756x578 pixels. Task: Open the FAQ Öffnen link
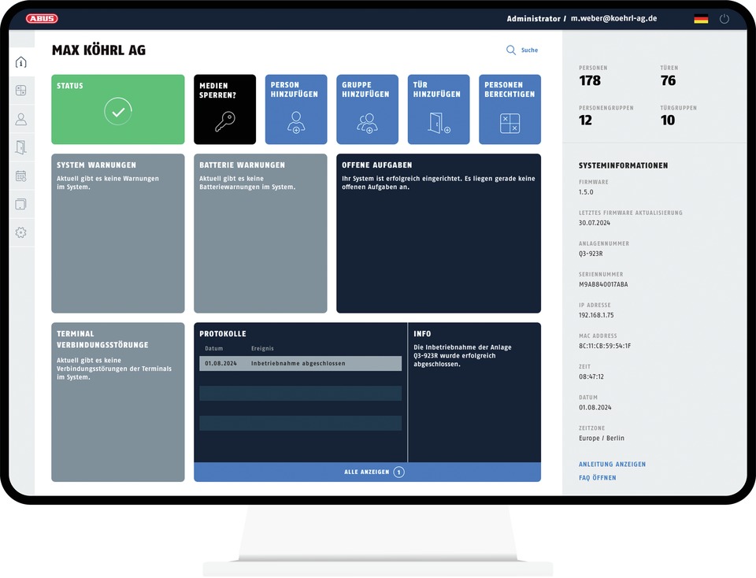[599, 477]
